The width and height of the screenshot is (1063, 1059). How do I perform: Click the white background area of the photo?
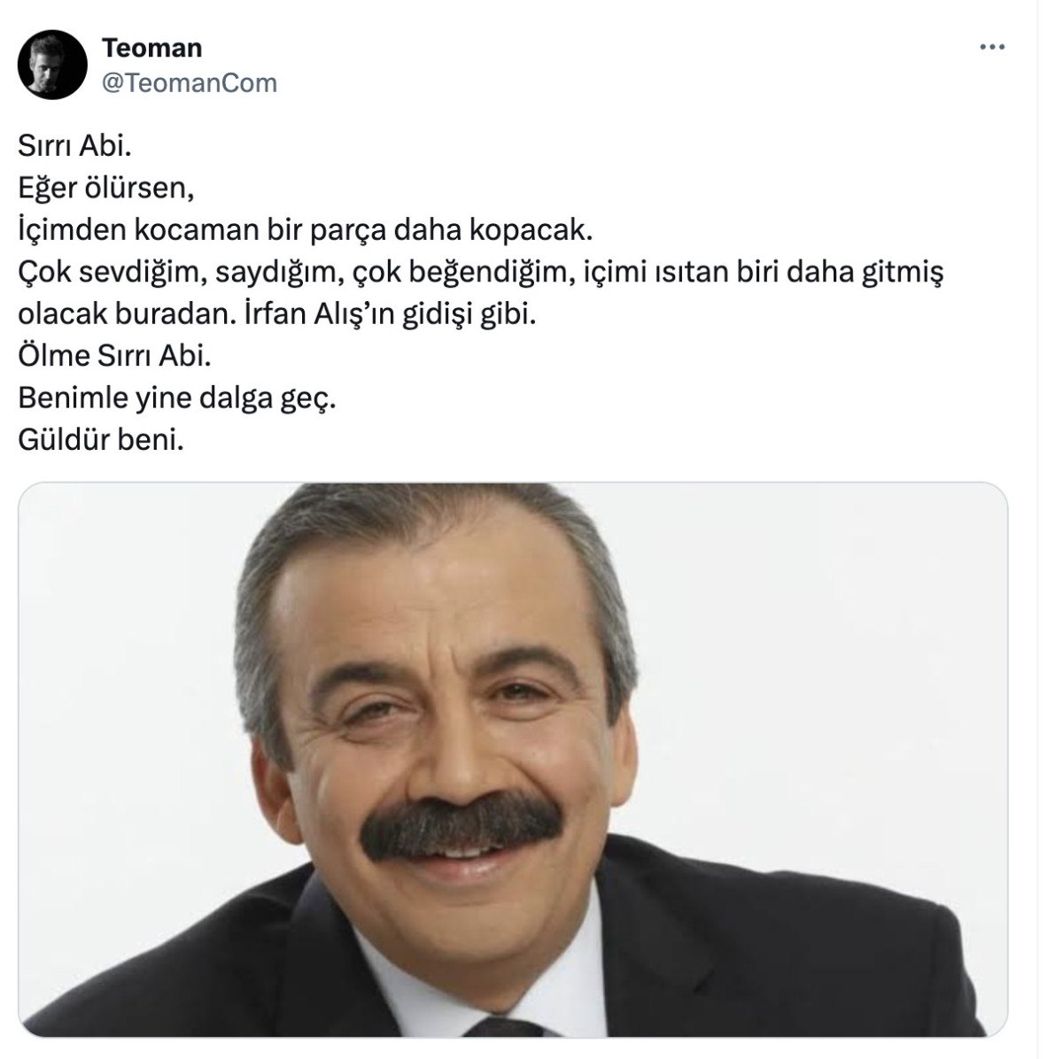click(842, 664)
